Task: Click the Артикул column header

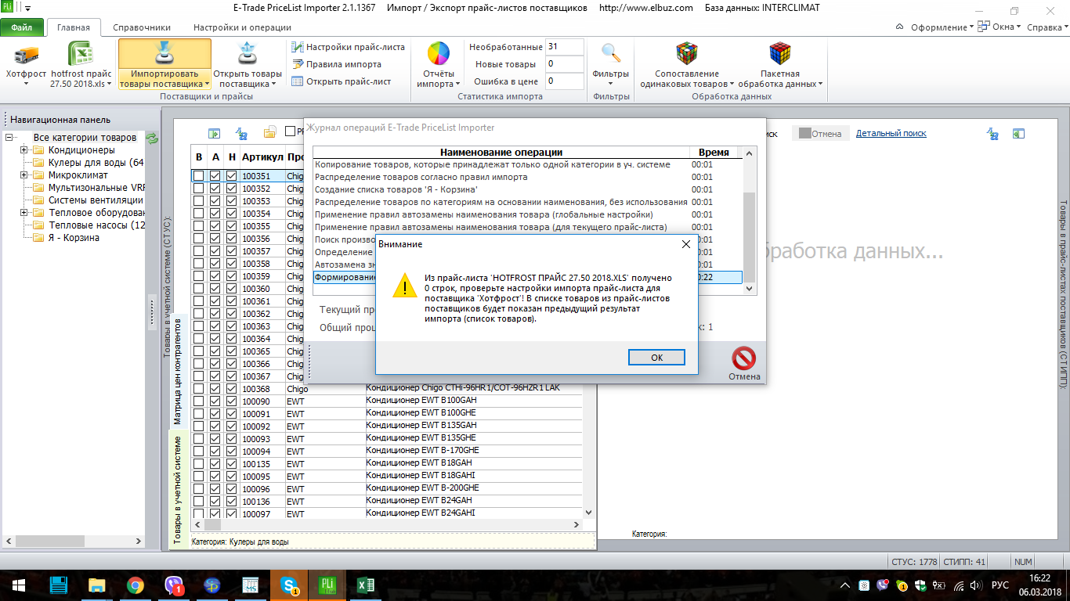Action: click(x=262, y=157)
